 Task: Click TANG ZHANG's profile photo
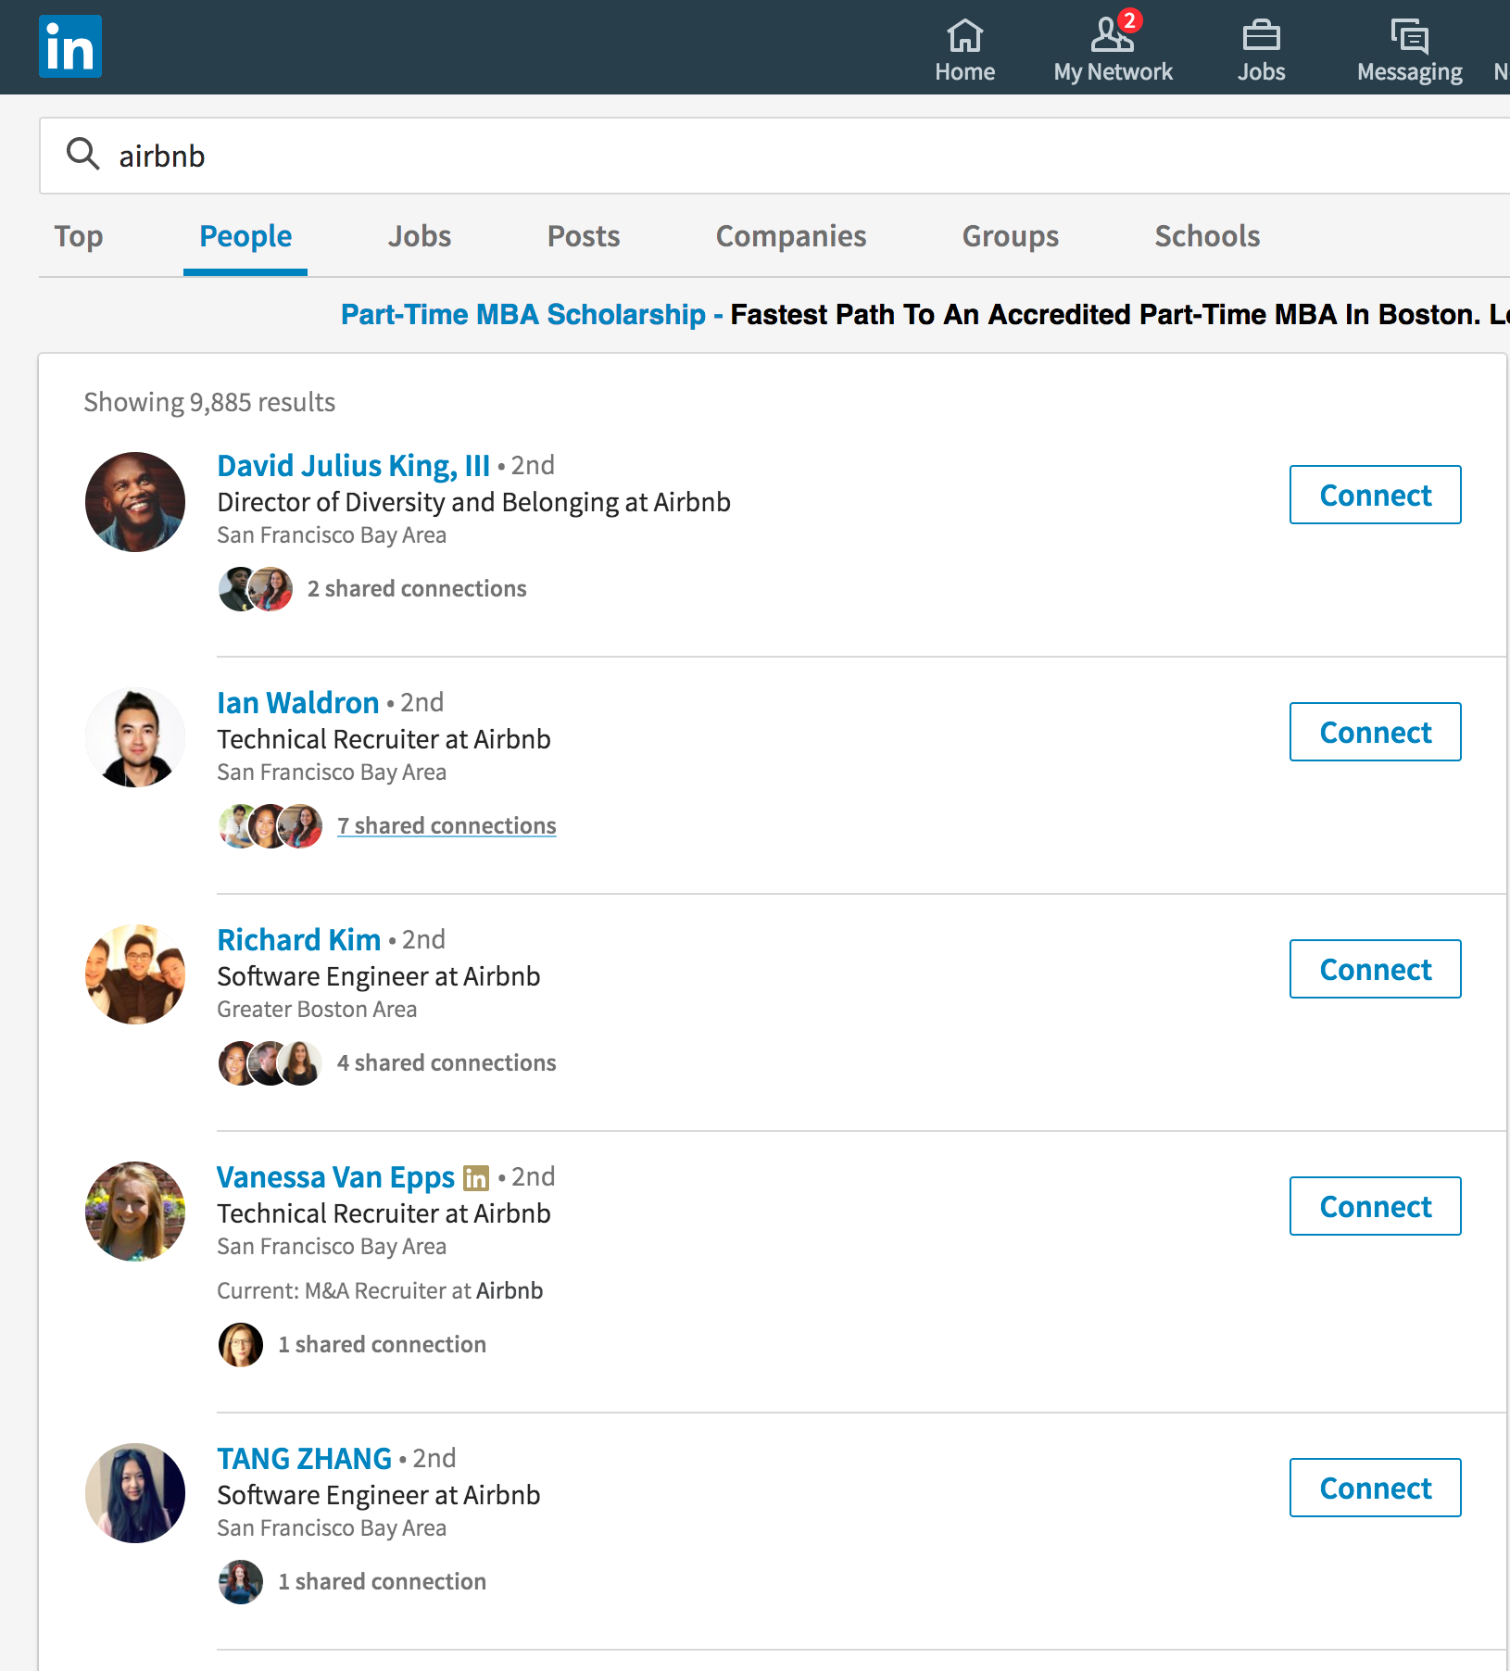(135, 1493)
